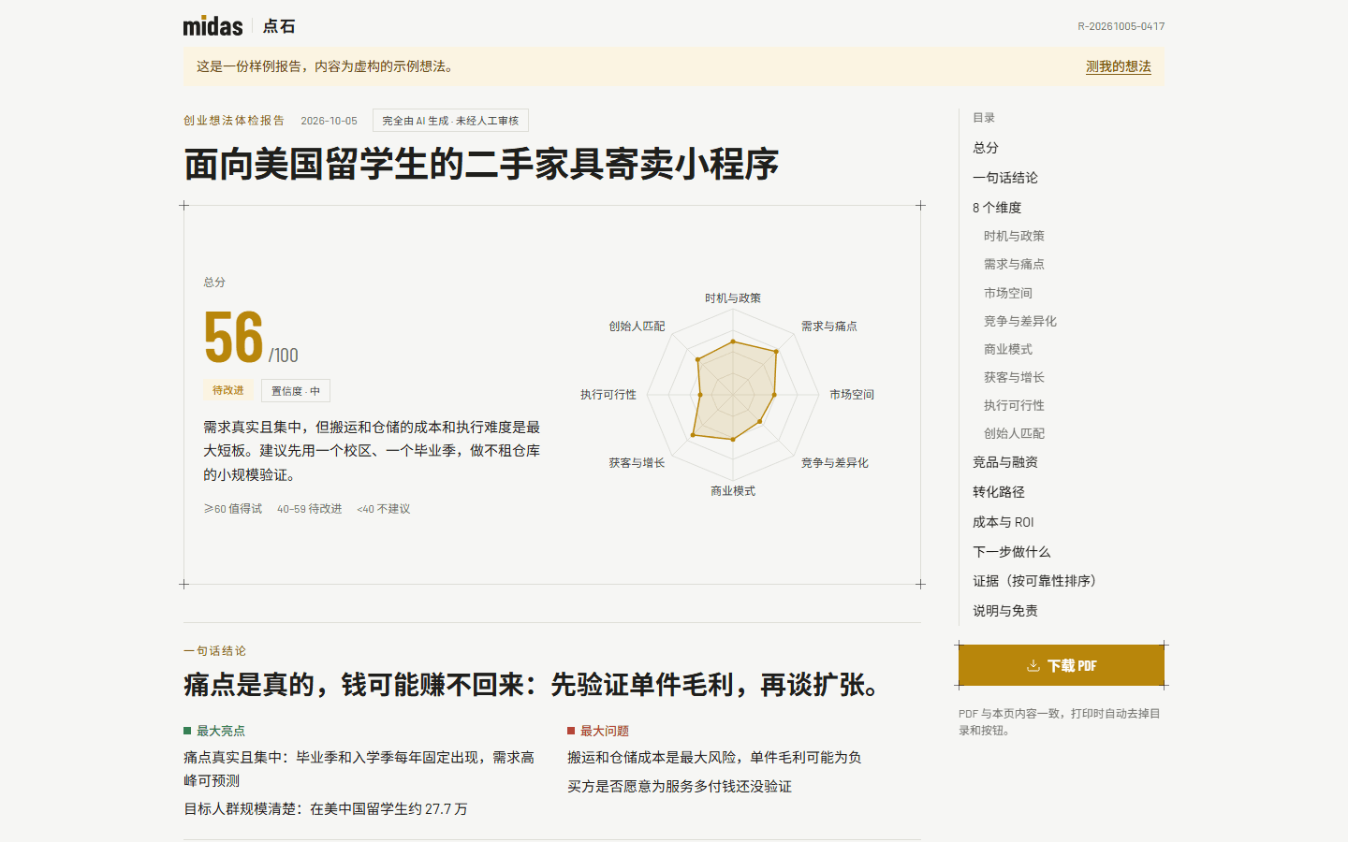Click radar chart label 创始人匹配
The width and height of the screenshot is (1348, 842).
click(x=637, y=327)
